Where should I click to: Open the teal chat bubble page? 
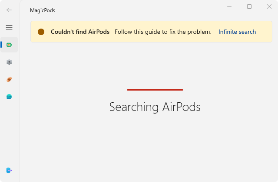pyautogui.click(x=9, y=97)
